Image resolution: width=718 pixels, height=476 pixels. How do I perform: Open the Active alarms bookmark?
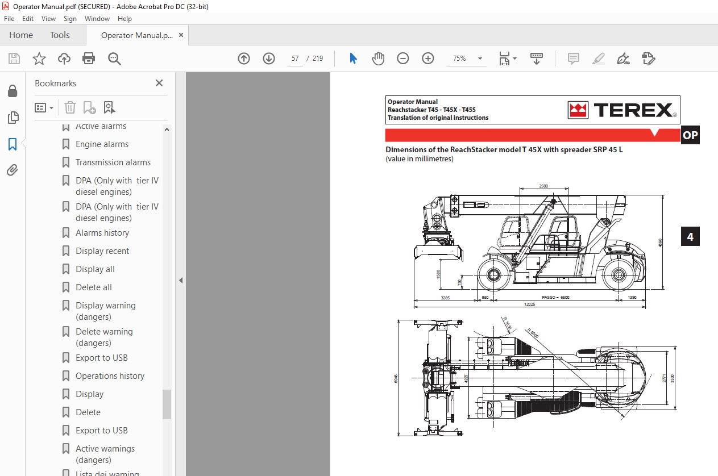point(101,126)
